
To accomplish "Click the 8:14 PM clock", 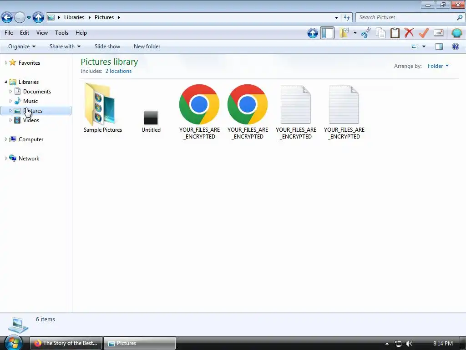I will (x=443, y=344).
